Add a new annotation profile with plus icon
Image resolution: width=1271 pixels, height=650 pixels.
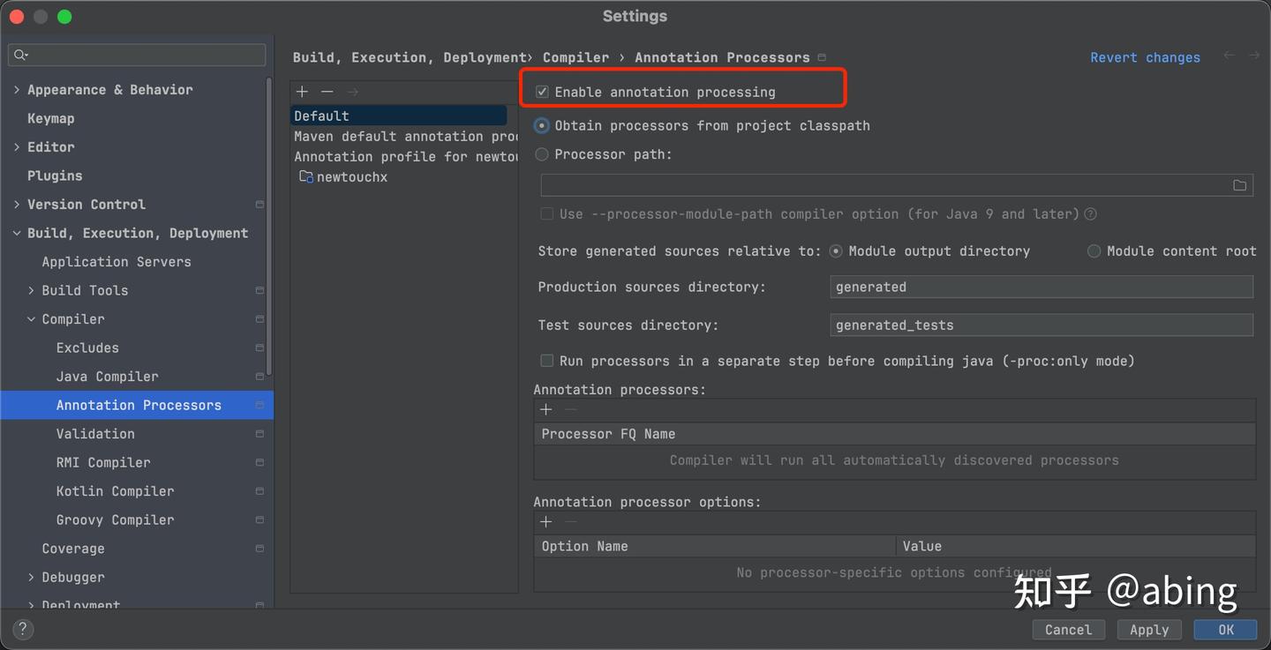(x=302, y=92)
